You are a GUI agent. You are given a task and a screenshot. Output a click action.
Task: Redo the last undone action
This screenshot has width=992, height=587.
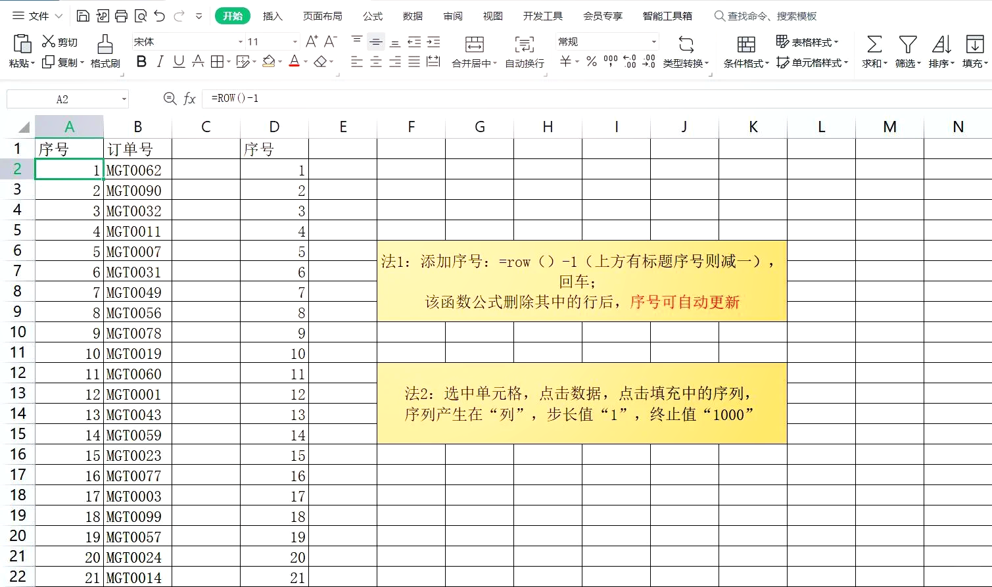coord(179,16)
